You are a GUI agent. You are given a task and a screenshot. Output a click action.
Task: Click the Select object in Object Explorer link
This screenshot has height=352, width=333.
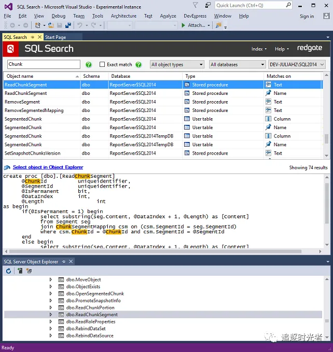(47, 167)
